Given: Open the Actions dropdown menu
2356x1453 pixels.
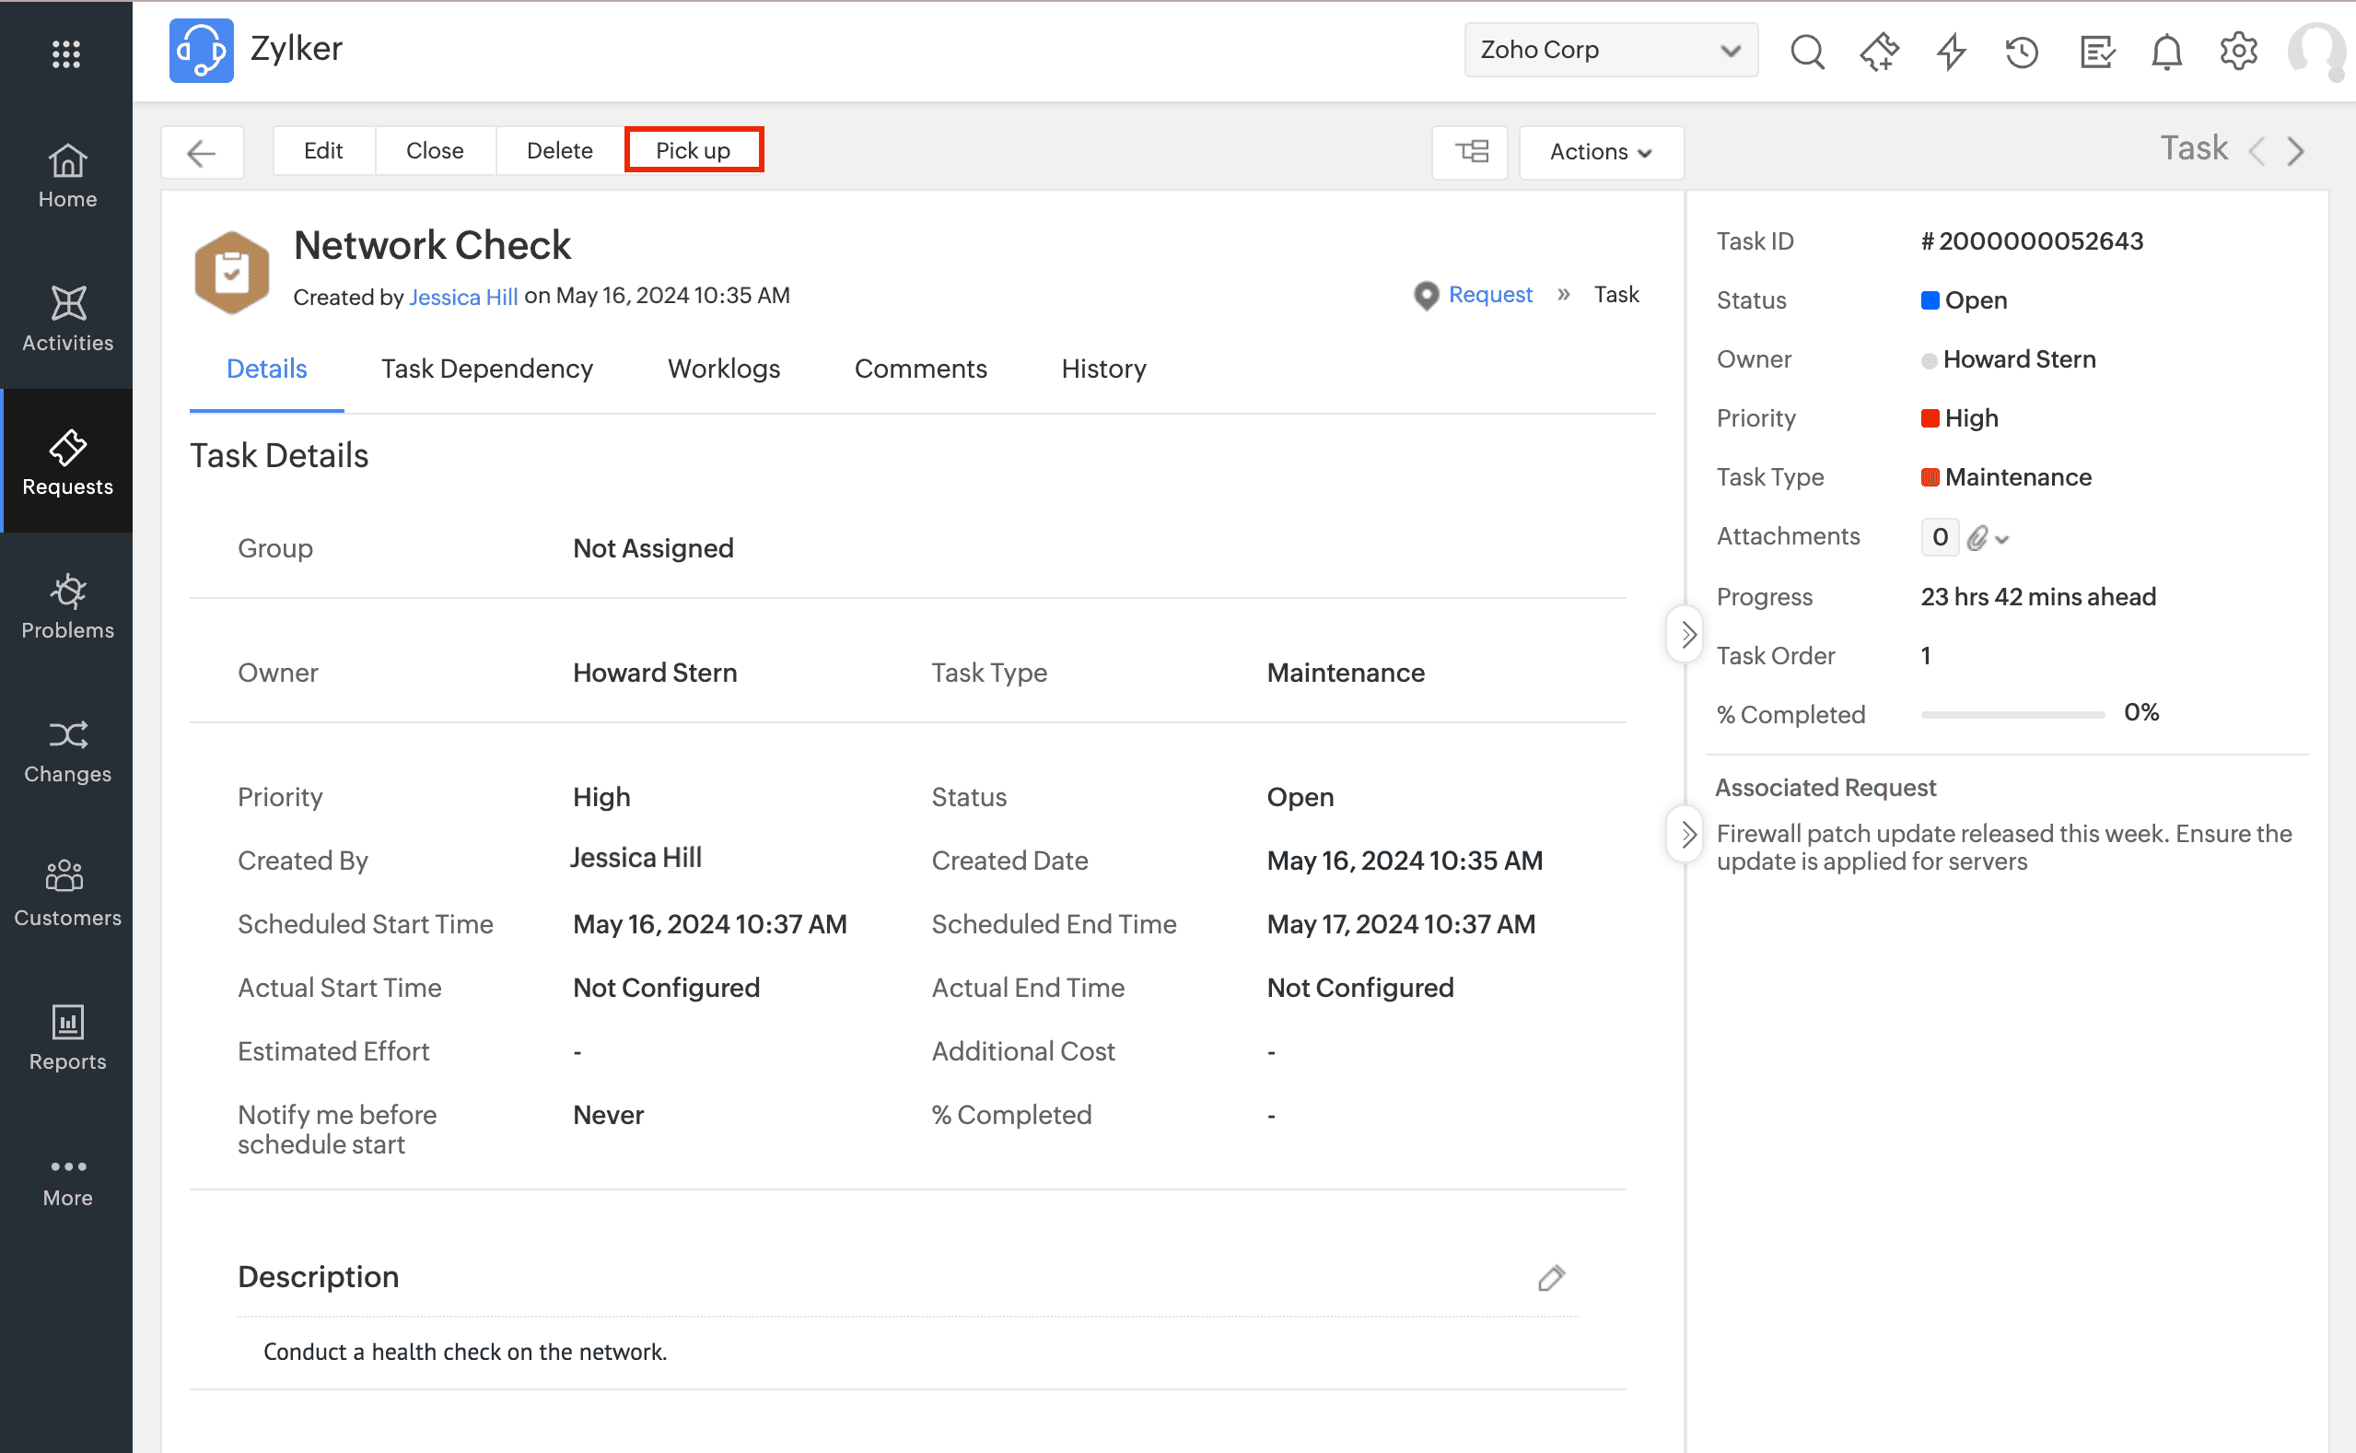Looking at the screenshot, I should (1600, 152).
